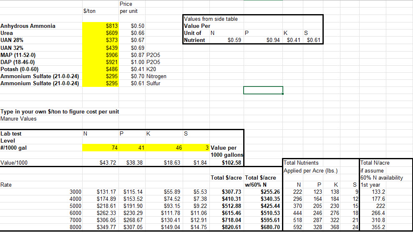Click the UAN 28% $373 cell
This screenshot has width=413, height=232.
[101, 40]
